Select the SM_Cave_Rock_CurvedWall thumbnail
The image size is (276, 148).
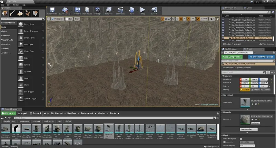click(16, 128)
